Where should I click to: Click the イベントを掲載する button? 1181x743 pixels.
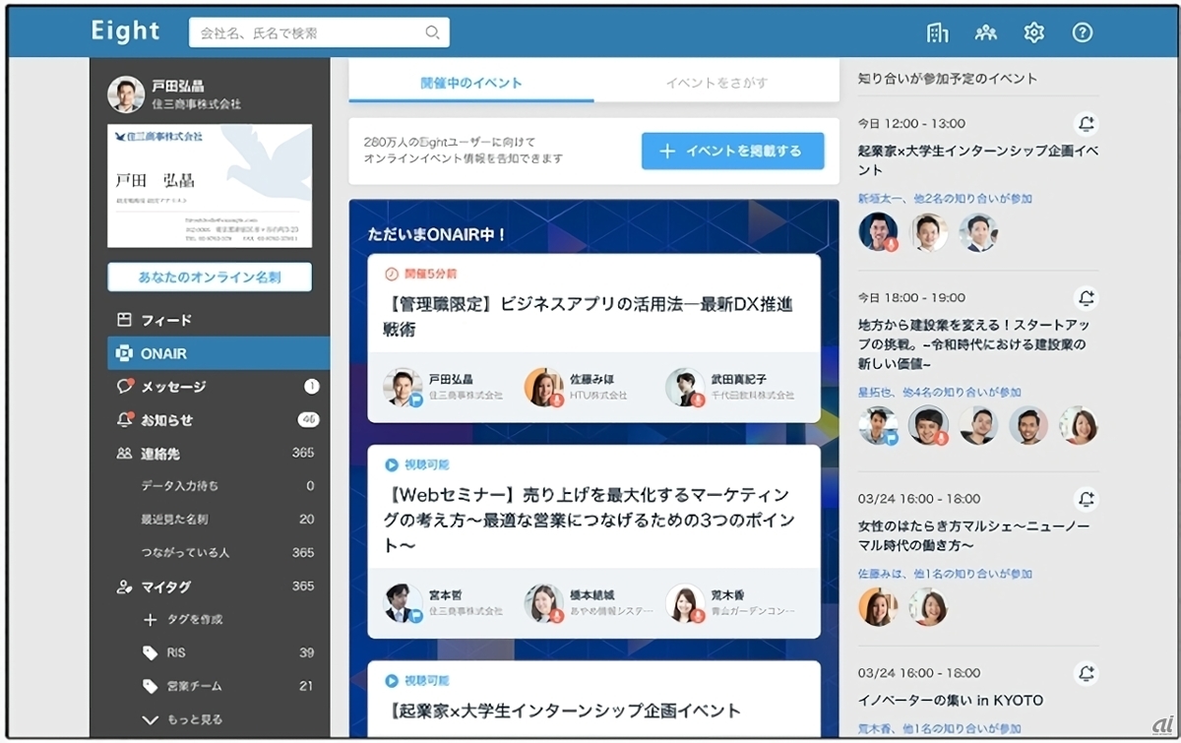point(733,151)
